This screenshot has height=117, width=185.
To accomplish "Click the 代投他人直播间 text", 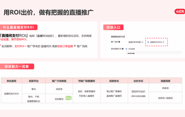I will (86, 96).
